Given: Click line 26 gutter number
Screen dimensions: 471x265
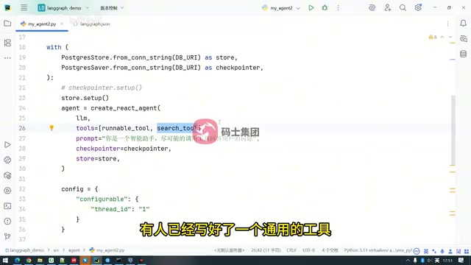Looking at the screenshot, I should [x=22, y=128].
